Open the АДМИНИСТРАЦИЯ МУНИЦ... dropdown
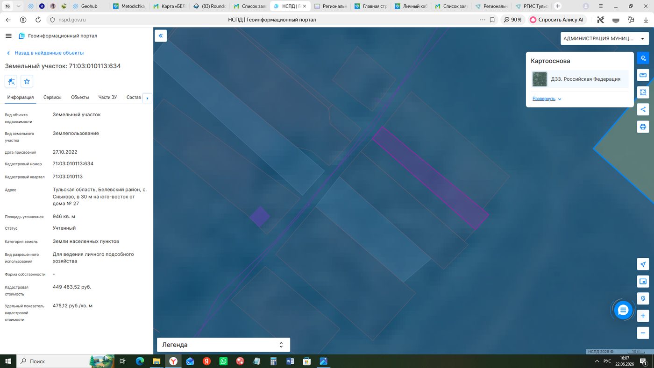 pyautogui.click(x=604, y=39)
